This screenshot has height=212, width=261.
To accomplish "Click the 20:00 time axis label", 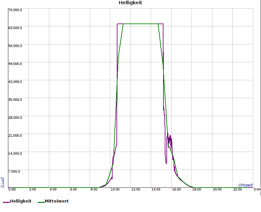I will click(x=217, y=189).
